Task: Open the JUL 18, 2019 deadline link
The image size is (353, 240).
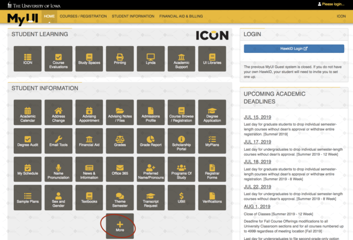Action: 257,162
